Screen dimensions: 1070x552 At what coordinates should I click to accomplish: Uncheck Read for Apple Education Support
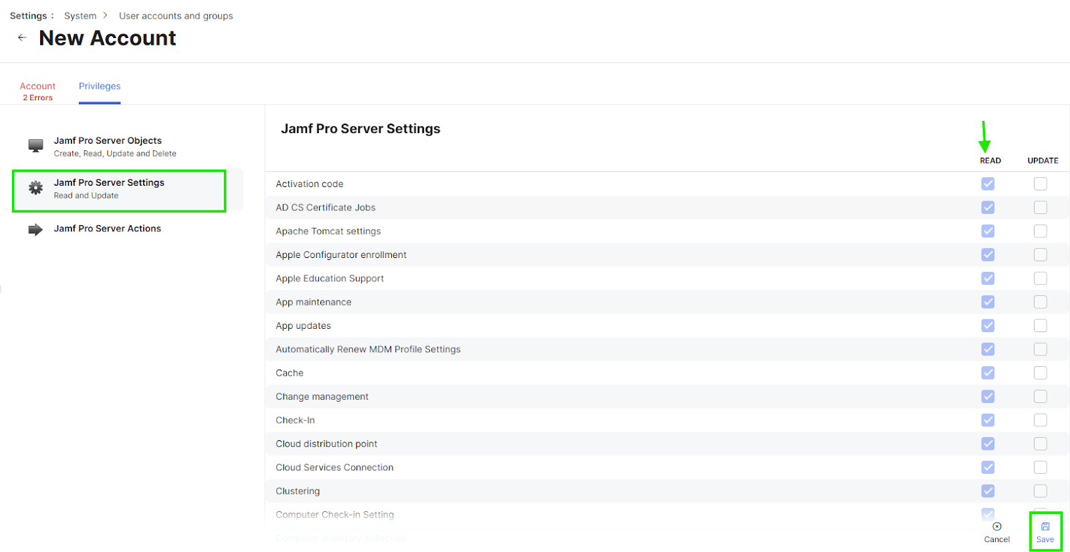tap(988, 278)
